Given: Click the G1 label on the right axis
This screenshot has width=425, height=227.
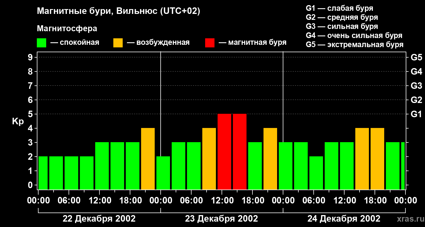Looking at the screenshot, I should point(416,114).
